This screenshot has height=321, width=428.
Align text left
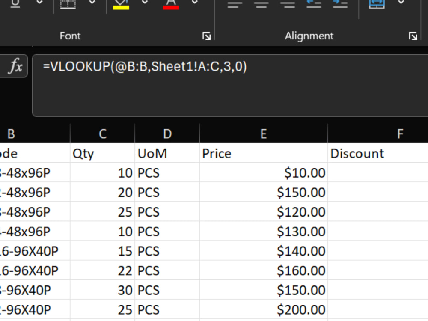(x=235, y=4)
